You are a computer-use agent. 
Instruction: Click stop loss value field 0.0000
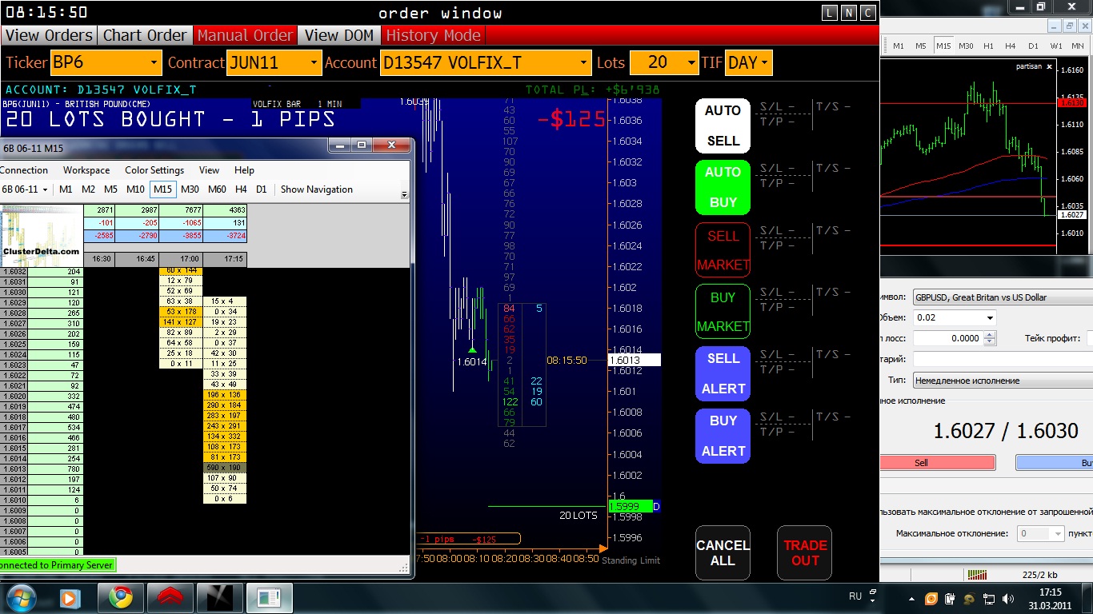click(947, 338)
